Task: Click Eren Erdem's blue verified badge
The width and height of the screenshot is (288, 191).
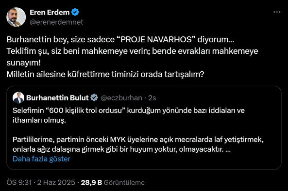Action: tap(75, 12)
